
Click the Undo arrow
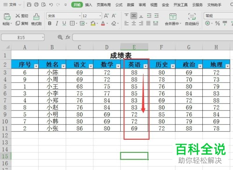pyautogui.click(x=51, y=5)
